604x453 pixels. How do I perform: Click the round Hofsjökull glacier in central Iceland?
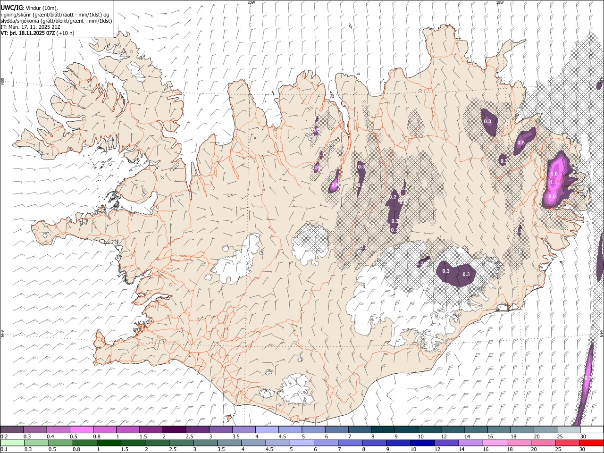click(x=310, y=244)
